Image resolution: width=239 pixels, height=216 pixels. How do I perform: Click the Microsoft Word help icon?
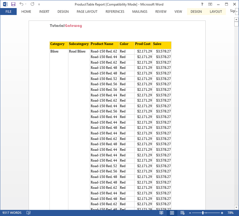[202, 4]
